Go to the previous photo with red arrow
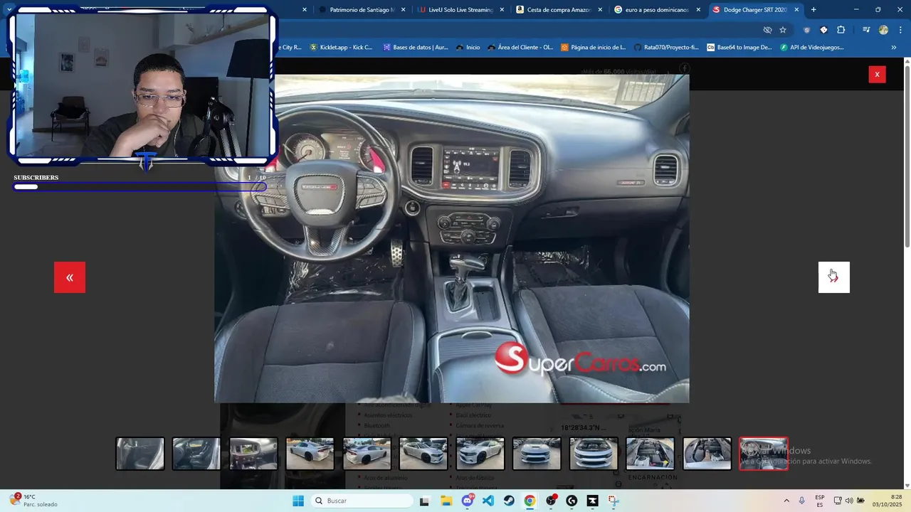911x512 pixels. tap(70, 277)
